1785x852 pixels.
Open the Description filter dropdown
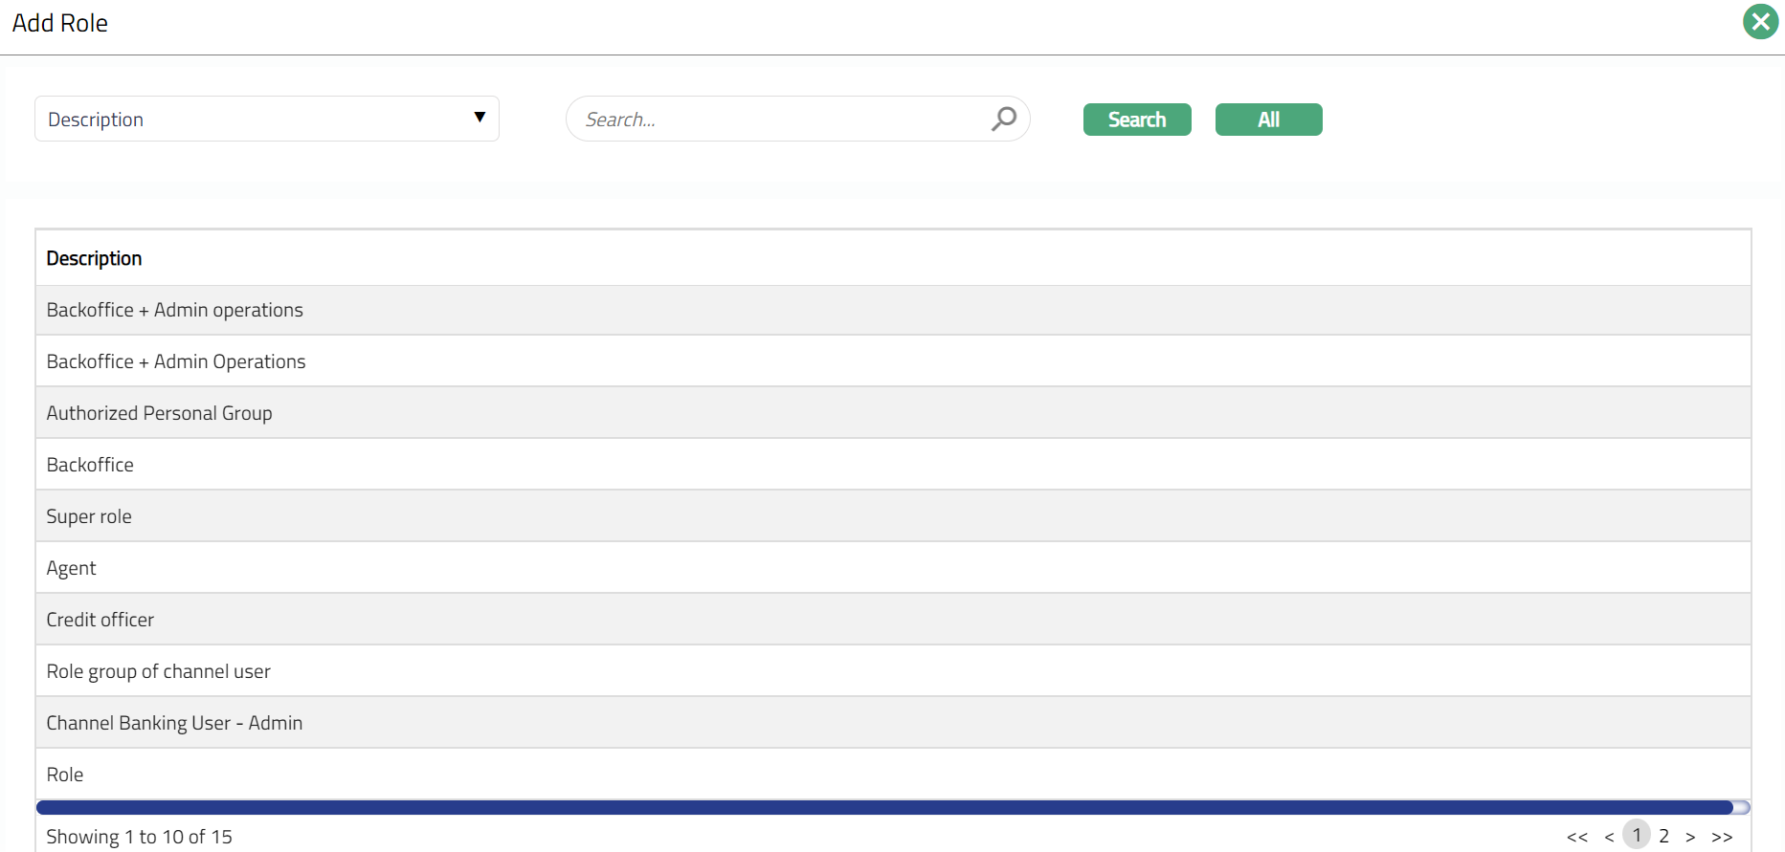click(x=266, y=119)
